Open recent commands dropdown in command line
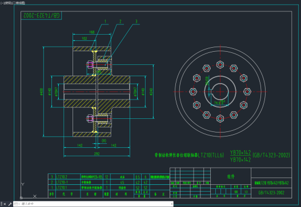Image resolution: width=301 pixels, height=207 pixels. coord(17,204)
